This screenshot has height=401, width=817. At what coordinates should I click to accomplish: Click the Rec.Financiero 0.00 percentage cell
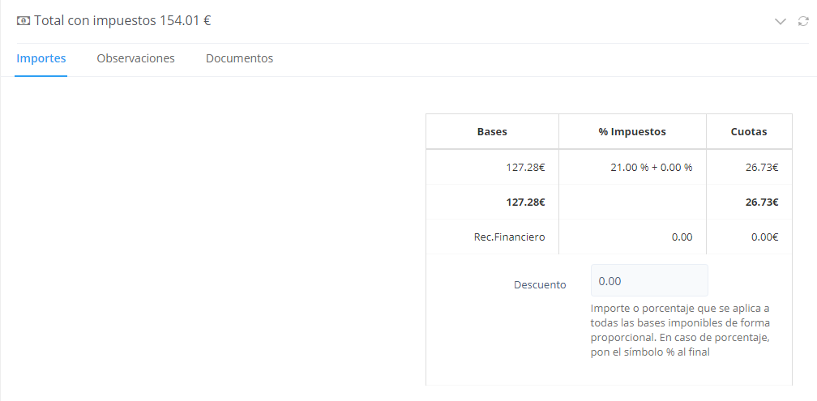[x=682, y=237]
